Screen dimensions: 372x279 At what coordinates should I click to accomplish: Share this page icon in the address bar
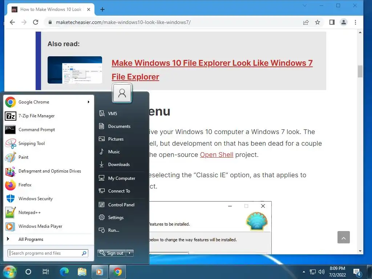click(306, 22)
